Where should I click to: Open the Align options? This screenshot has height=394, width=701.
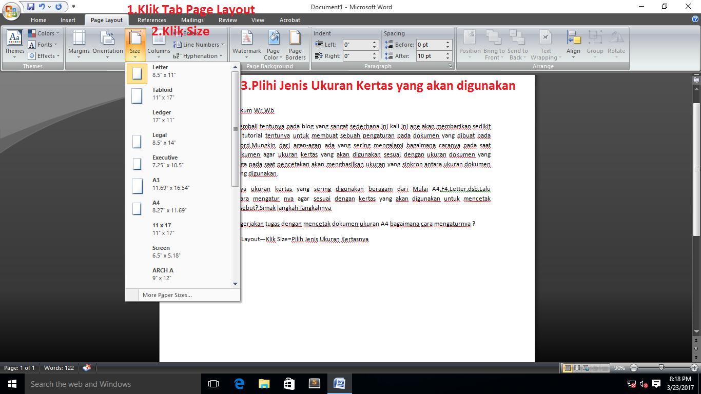coord(573,44)
